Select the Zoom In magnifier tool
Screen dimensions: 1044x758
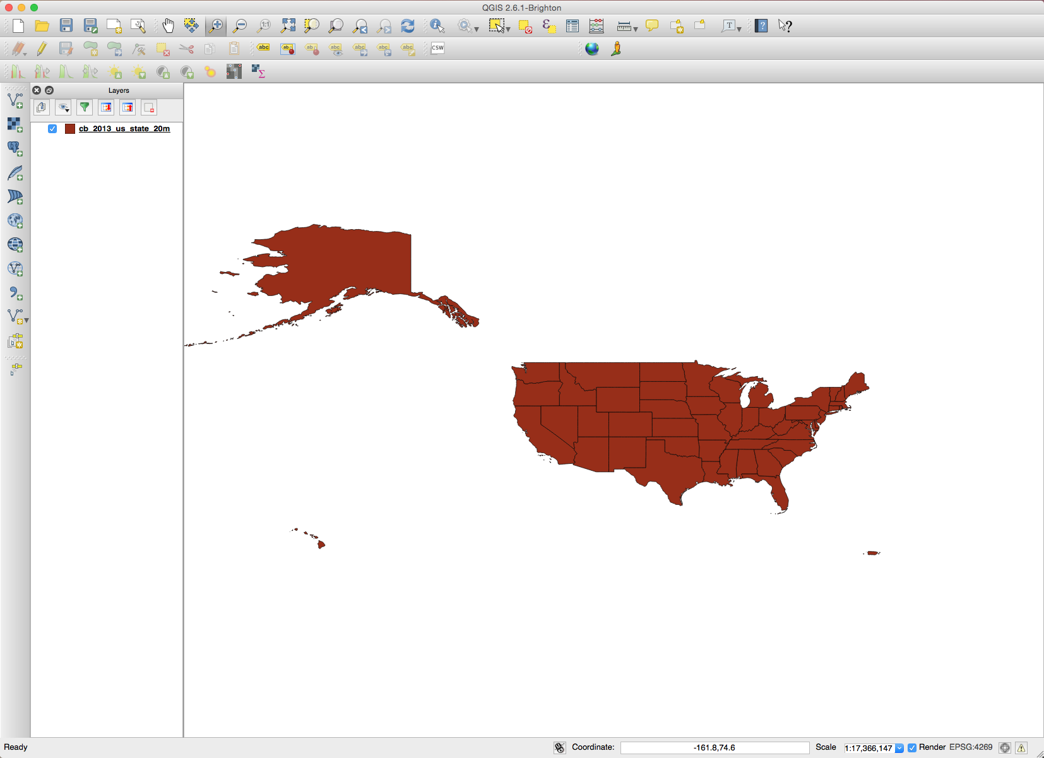(216, 26)
